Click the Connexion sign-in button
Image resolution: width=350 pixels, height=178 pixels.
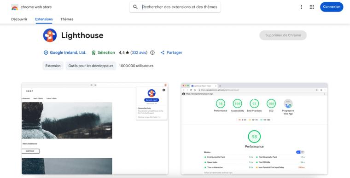[x=332, y=7]
